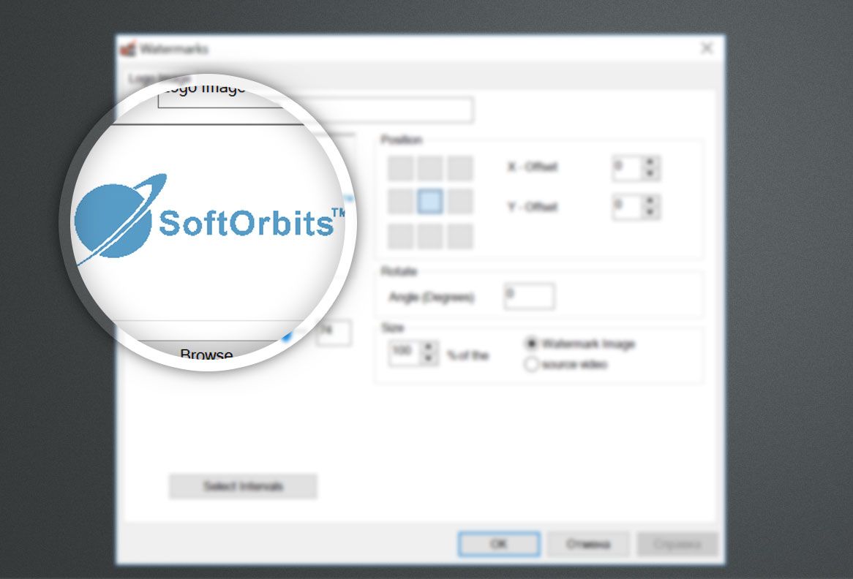Click the Browse button
Image resolution: width=853 pixels, height=579 pixels.
tap(206, 354)
